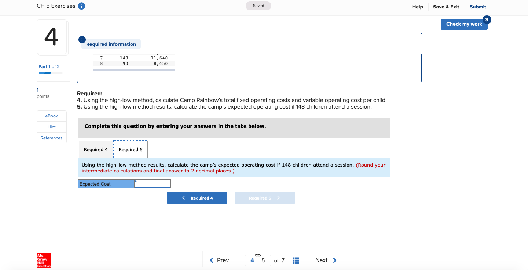Click the info icon beside CH 5 Exercises
The height and width of the screenshot is (270, 528).
[x=82, y=6]
